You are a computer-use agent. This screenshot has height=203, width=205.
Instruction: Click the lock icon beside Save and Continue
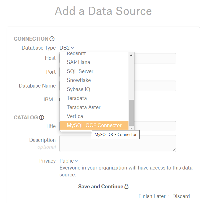(127, 186)
